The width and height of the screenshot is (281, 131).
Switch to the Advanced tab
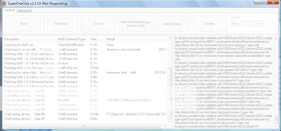click(24, 10)
